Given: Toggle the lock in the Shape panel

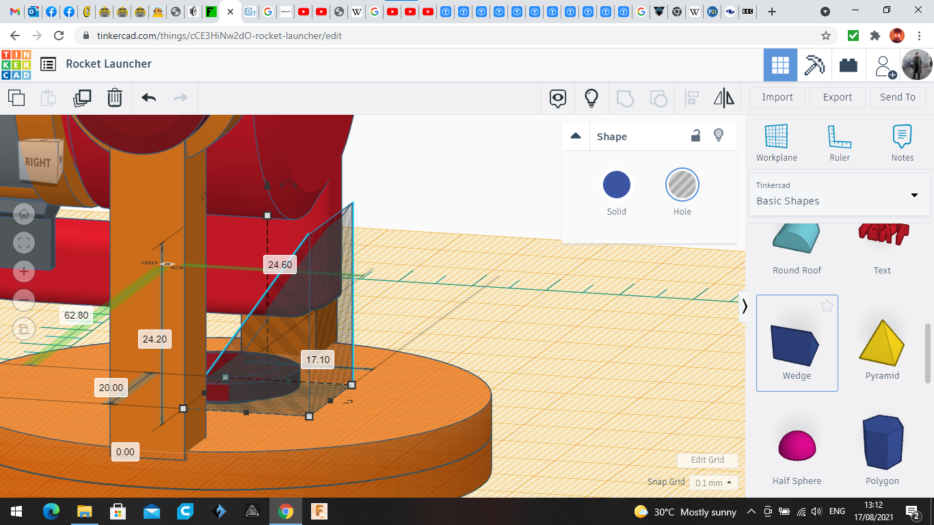Looking at the screenshot, I should pos(695,136).
